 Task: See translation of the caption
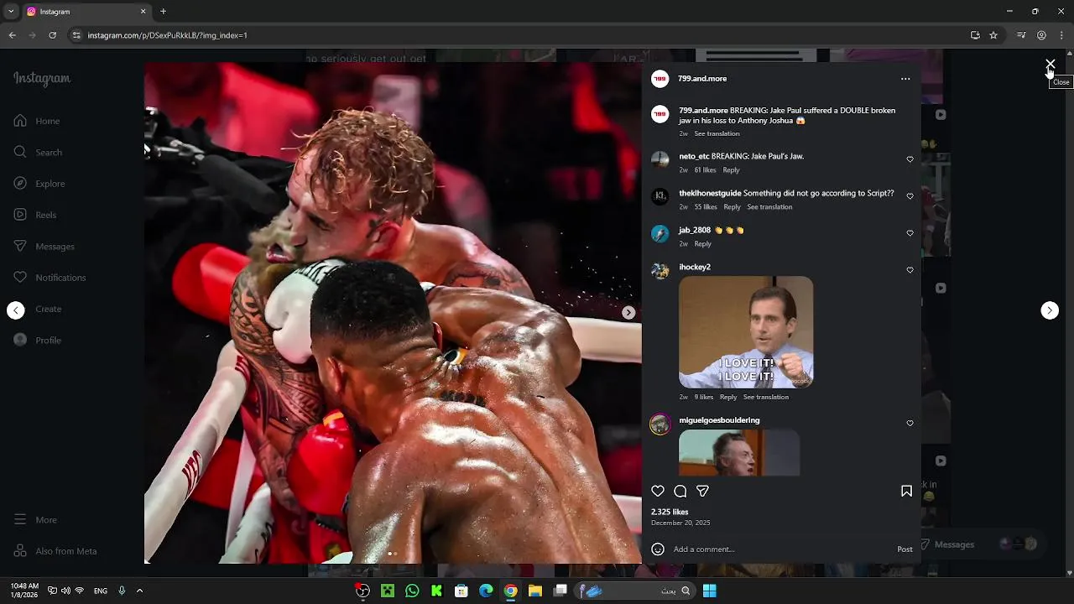click(717, 133)
